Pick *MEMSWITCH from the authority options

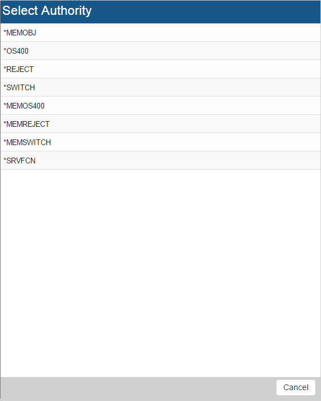click(x=160, y=142)
